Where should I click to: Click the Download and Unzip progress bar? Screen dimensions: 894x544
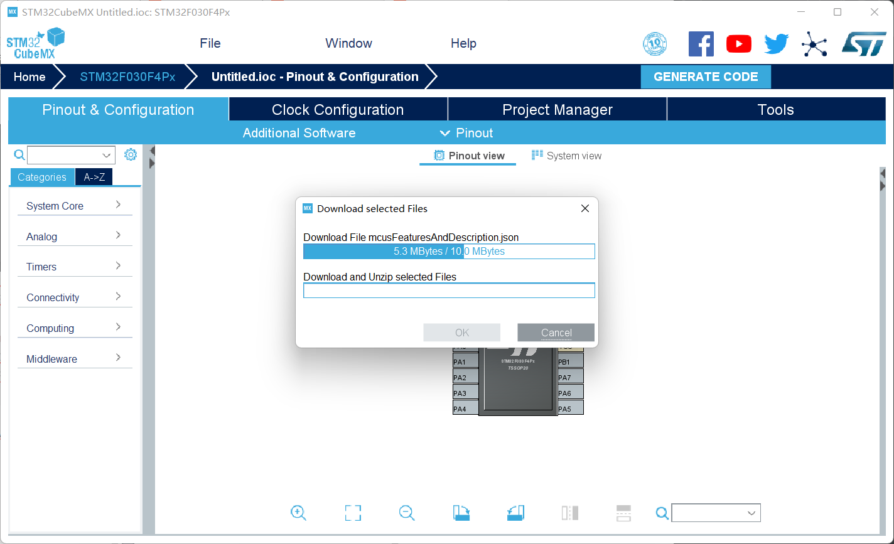click(449, 291)
